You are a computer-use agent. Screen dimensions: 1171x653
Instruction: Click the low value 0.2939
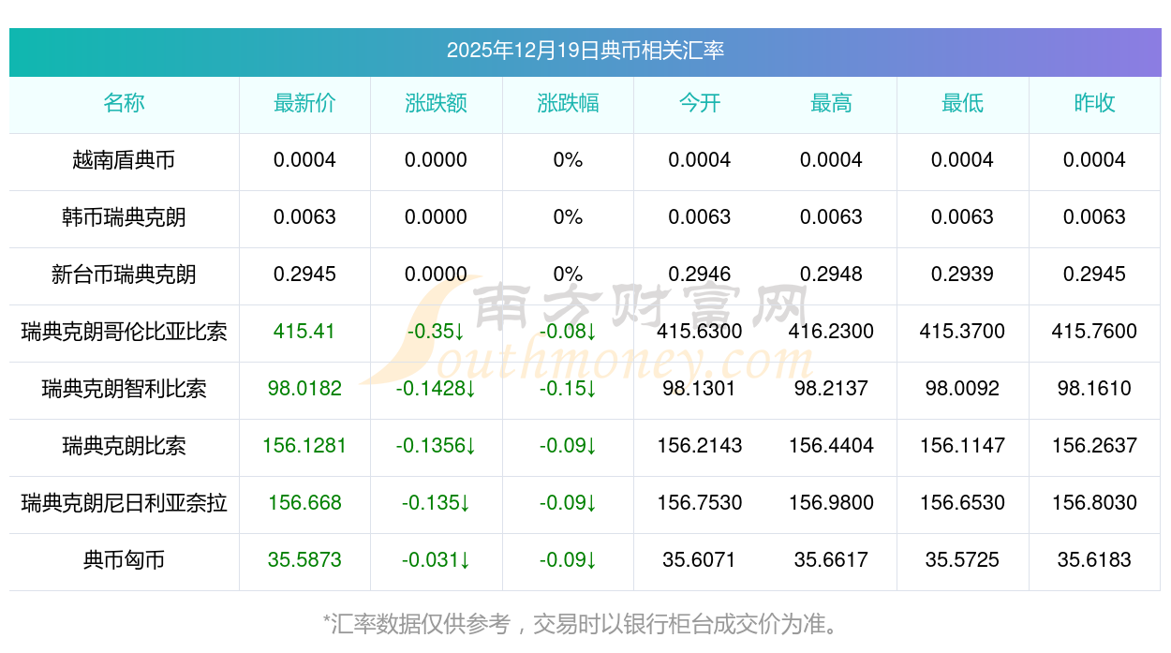coord(962,275)
